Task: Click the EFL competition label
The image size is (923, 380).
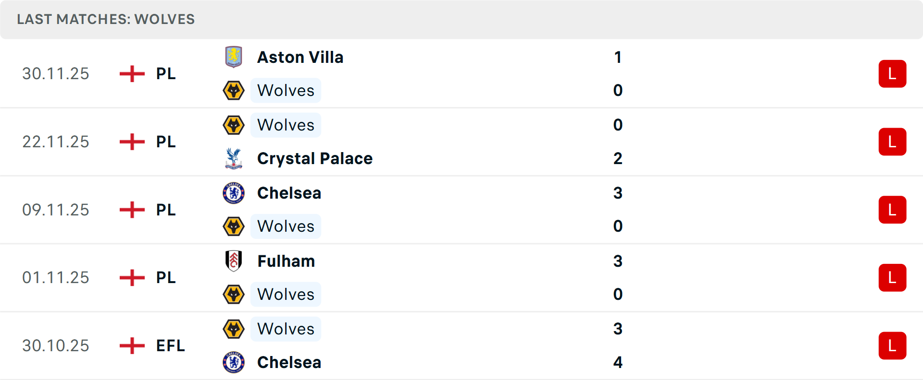Action: [x=170, y=345]
